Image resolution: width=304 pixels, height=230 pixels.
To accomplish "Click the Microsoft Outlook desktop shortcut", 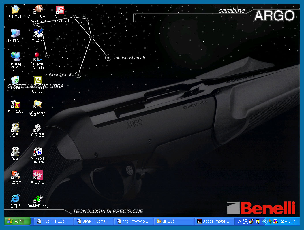I will coord(38,80).
